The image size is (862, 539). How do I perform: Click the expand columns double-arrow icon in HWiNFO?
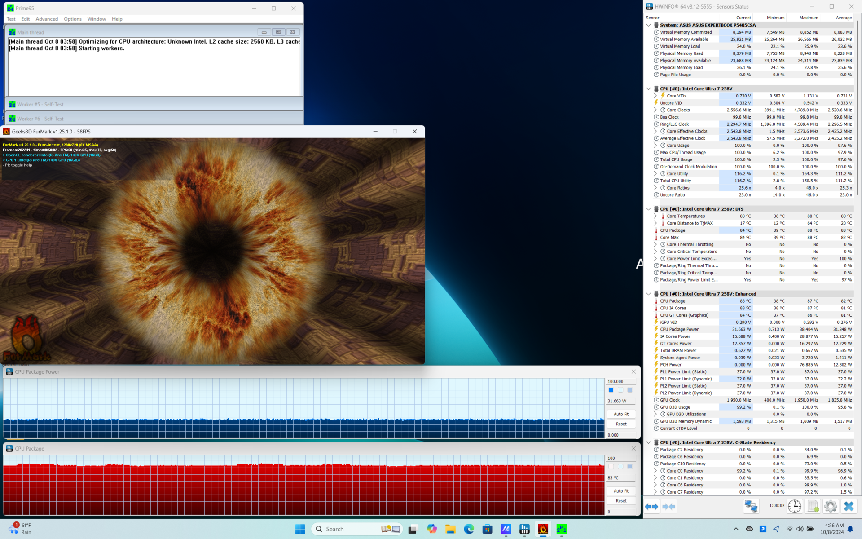pyautogui.click(x=651, y=507)
